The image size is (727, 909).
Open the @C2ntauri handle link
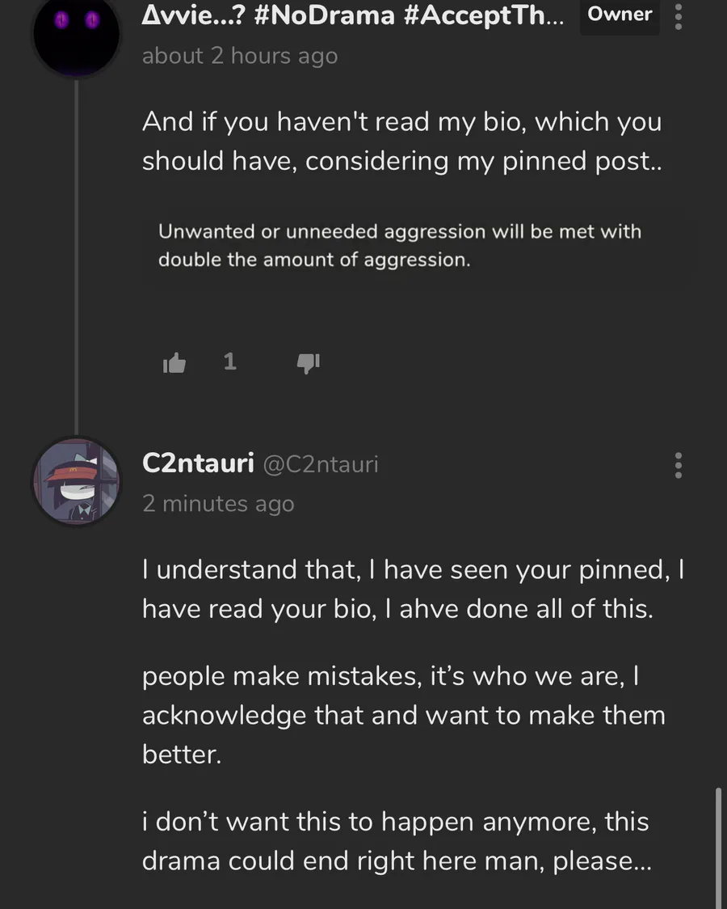(x=321, y=464)
